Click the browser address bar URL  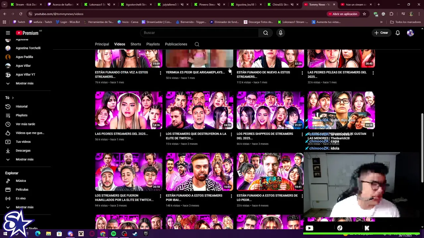click(59, 14)
